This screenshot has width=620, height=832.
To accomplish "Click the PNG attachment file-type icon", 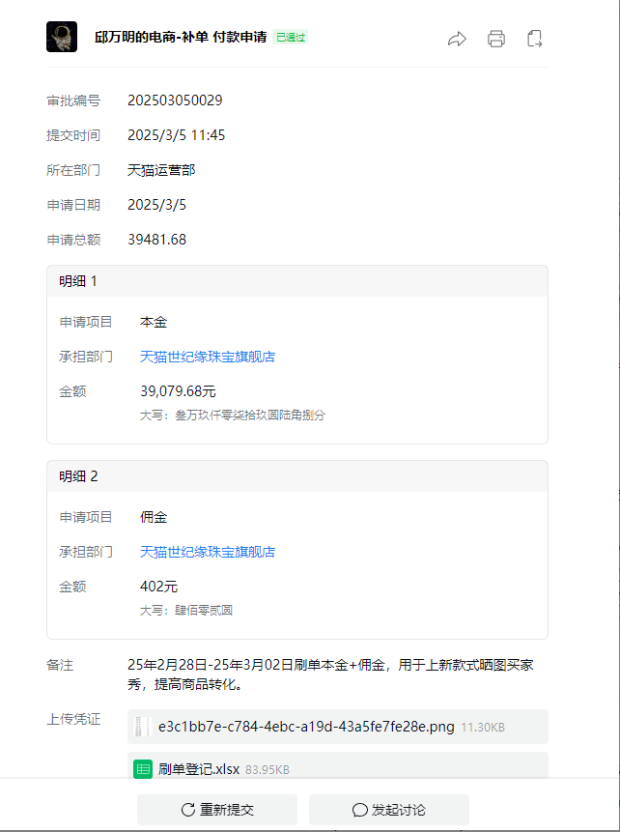I will (x=143, y=727).
